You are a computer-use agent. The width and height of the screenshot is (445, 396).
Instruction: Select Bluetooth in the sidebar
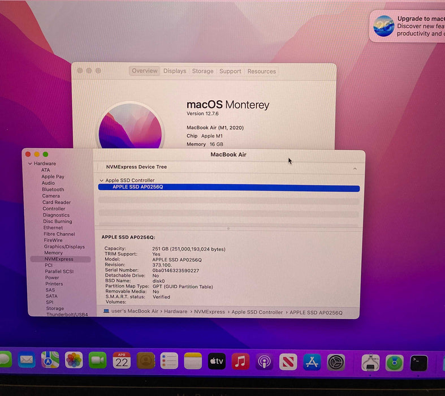pyautogui.click(x=53, y=190)
